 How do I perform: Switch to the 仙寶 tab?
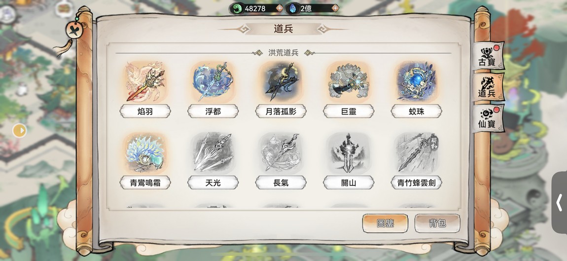[x=488, y=118]
